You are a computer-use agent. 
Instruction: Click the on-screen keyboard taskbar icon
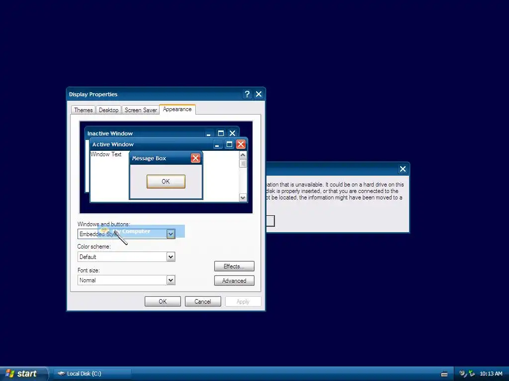444,374
